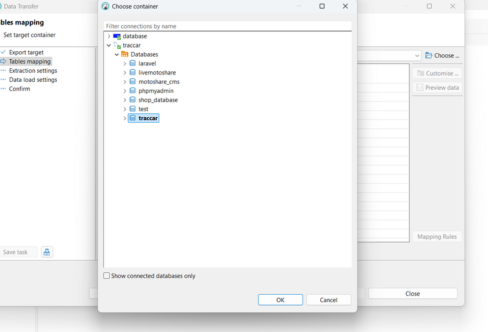Click Close in Data Transfer window
Screen dimensions: 488x332
click(412, 294)
